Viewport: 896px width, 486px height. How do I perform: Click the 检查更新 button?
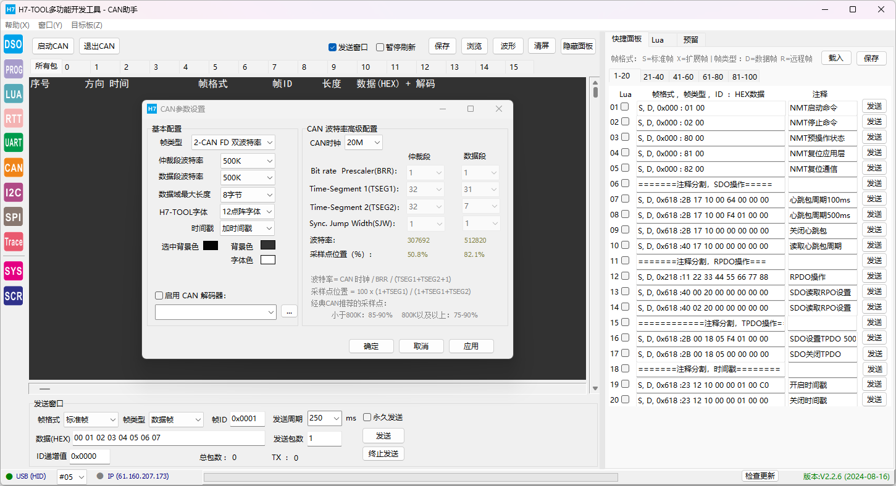point(760,476)
